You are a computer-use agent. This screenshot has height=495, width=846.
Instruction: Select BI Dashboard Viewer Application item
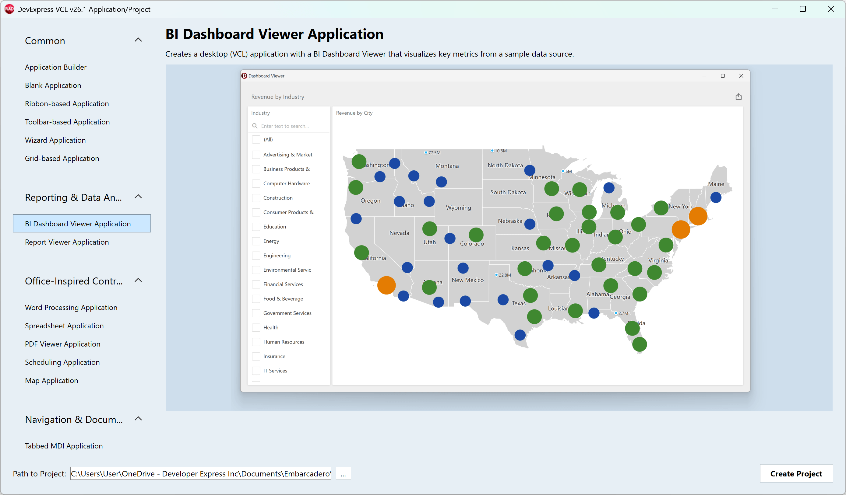[x=82, y=224]
